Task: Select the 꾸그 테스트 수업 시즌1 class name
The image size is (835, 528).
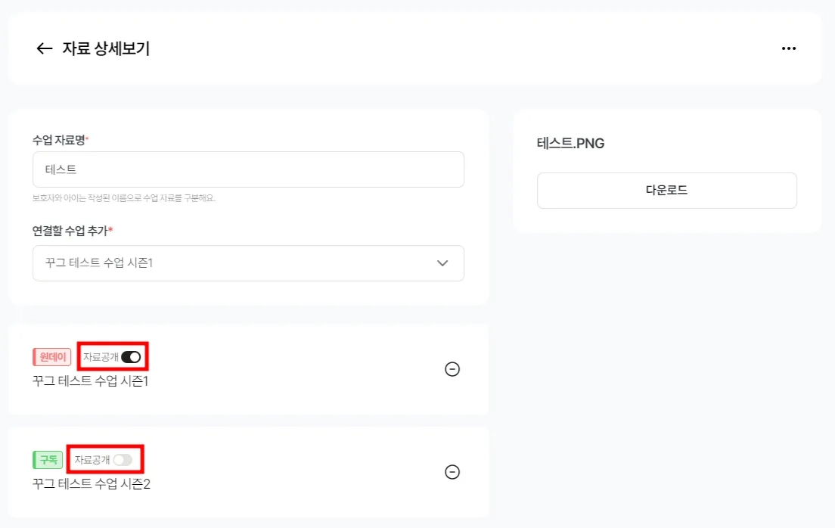Action: [x=91, y=380]
